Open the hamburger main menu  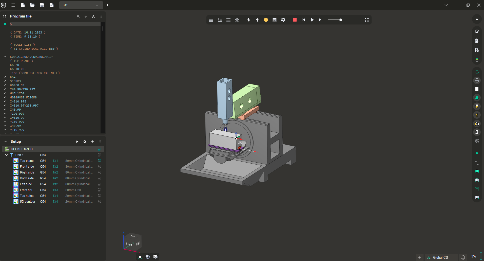[x=13, y=5]
